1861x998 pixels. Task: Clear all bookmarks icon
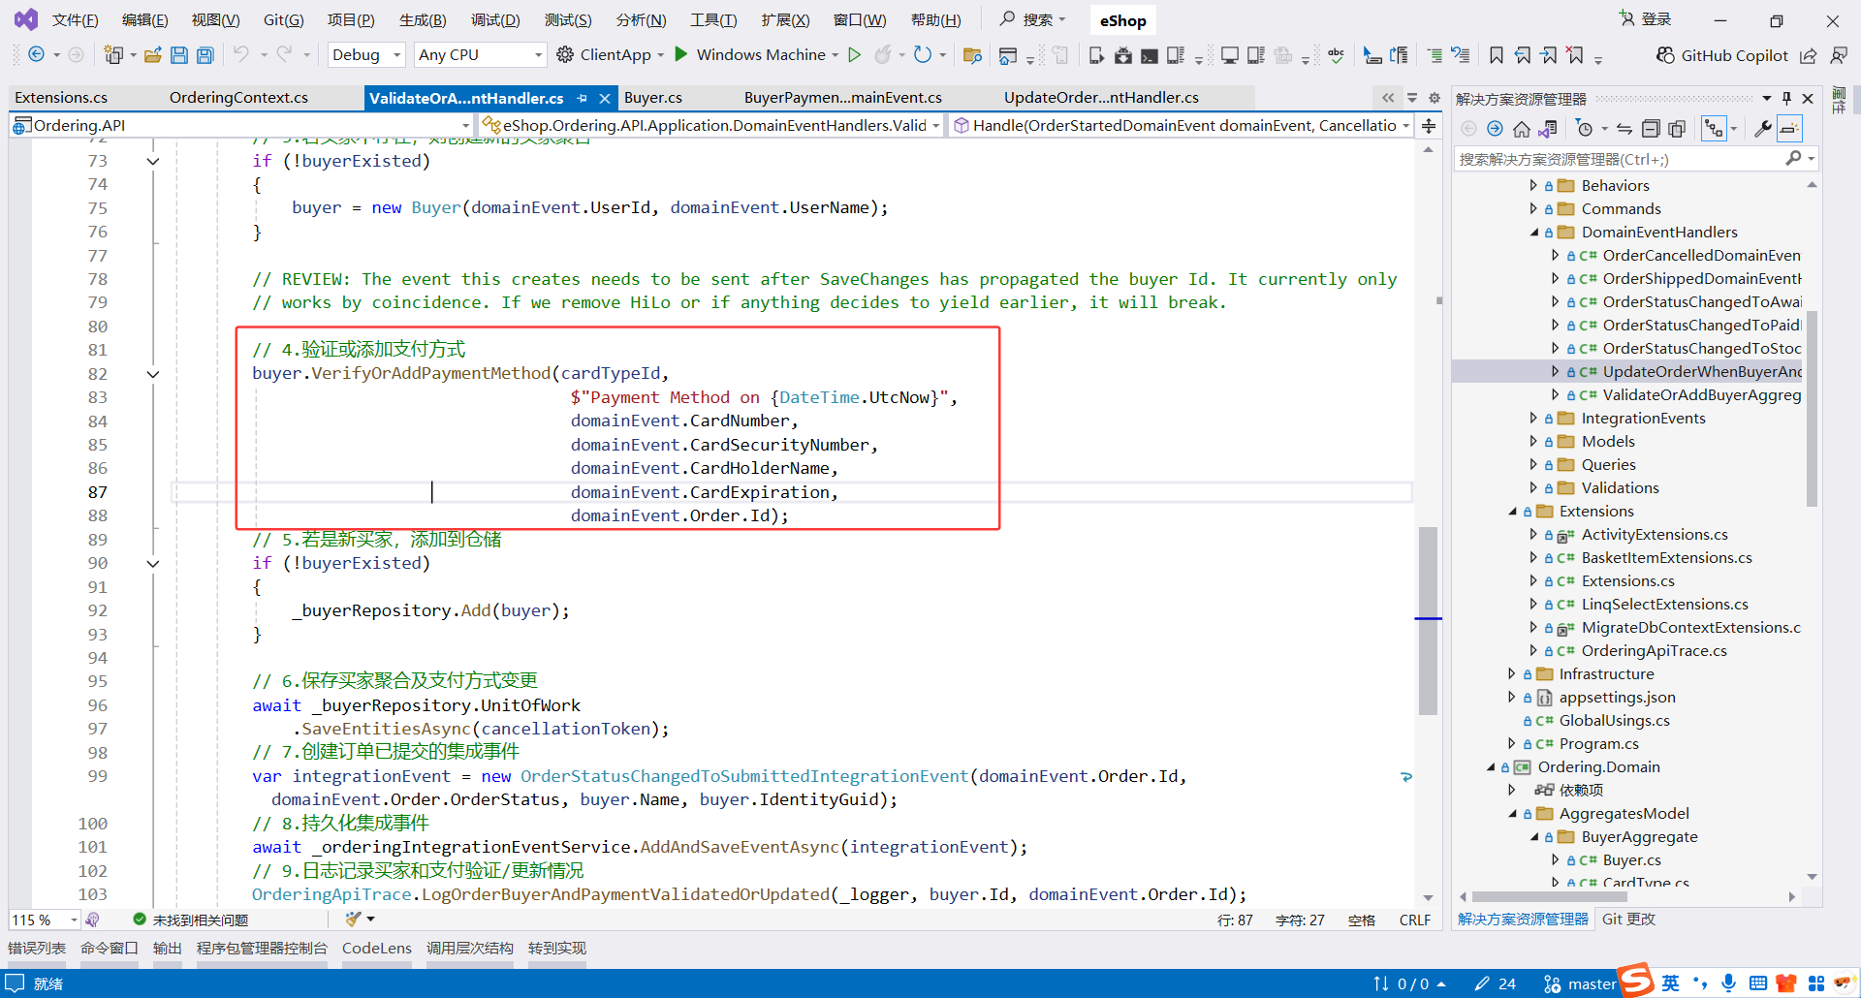1575,55
